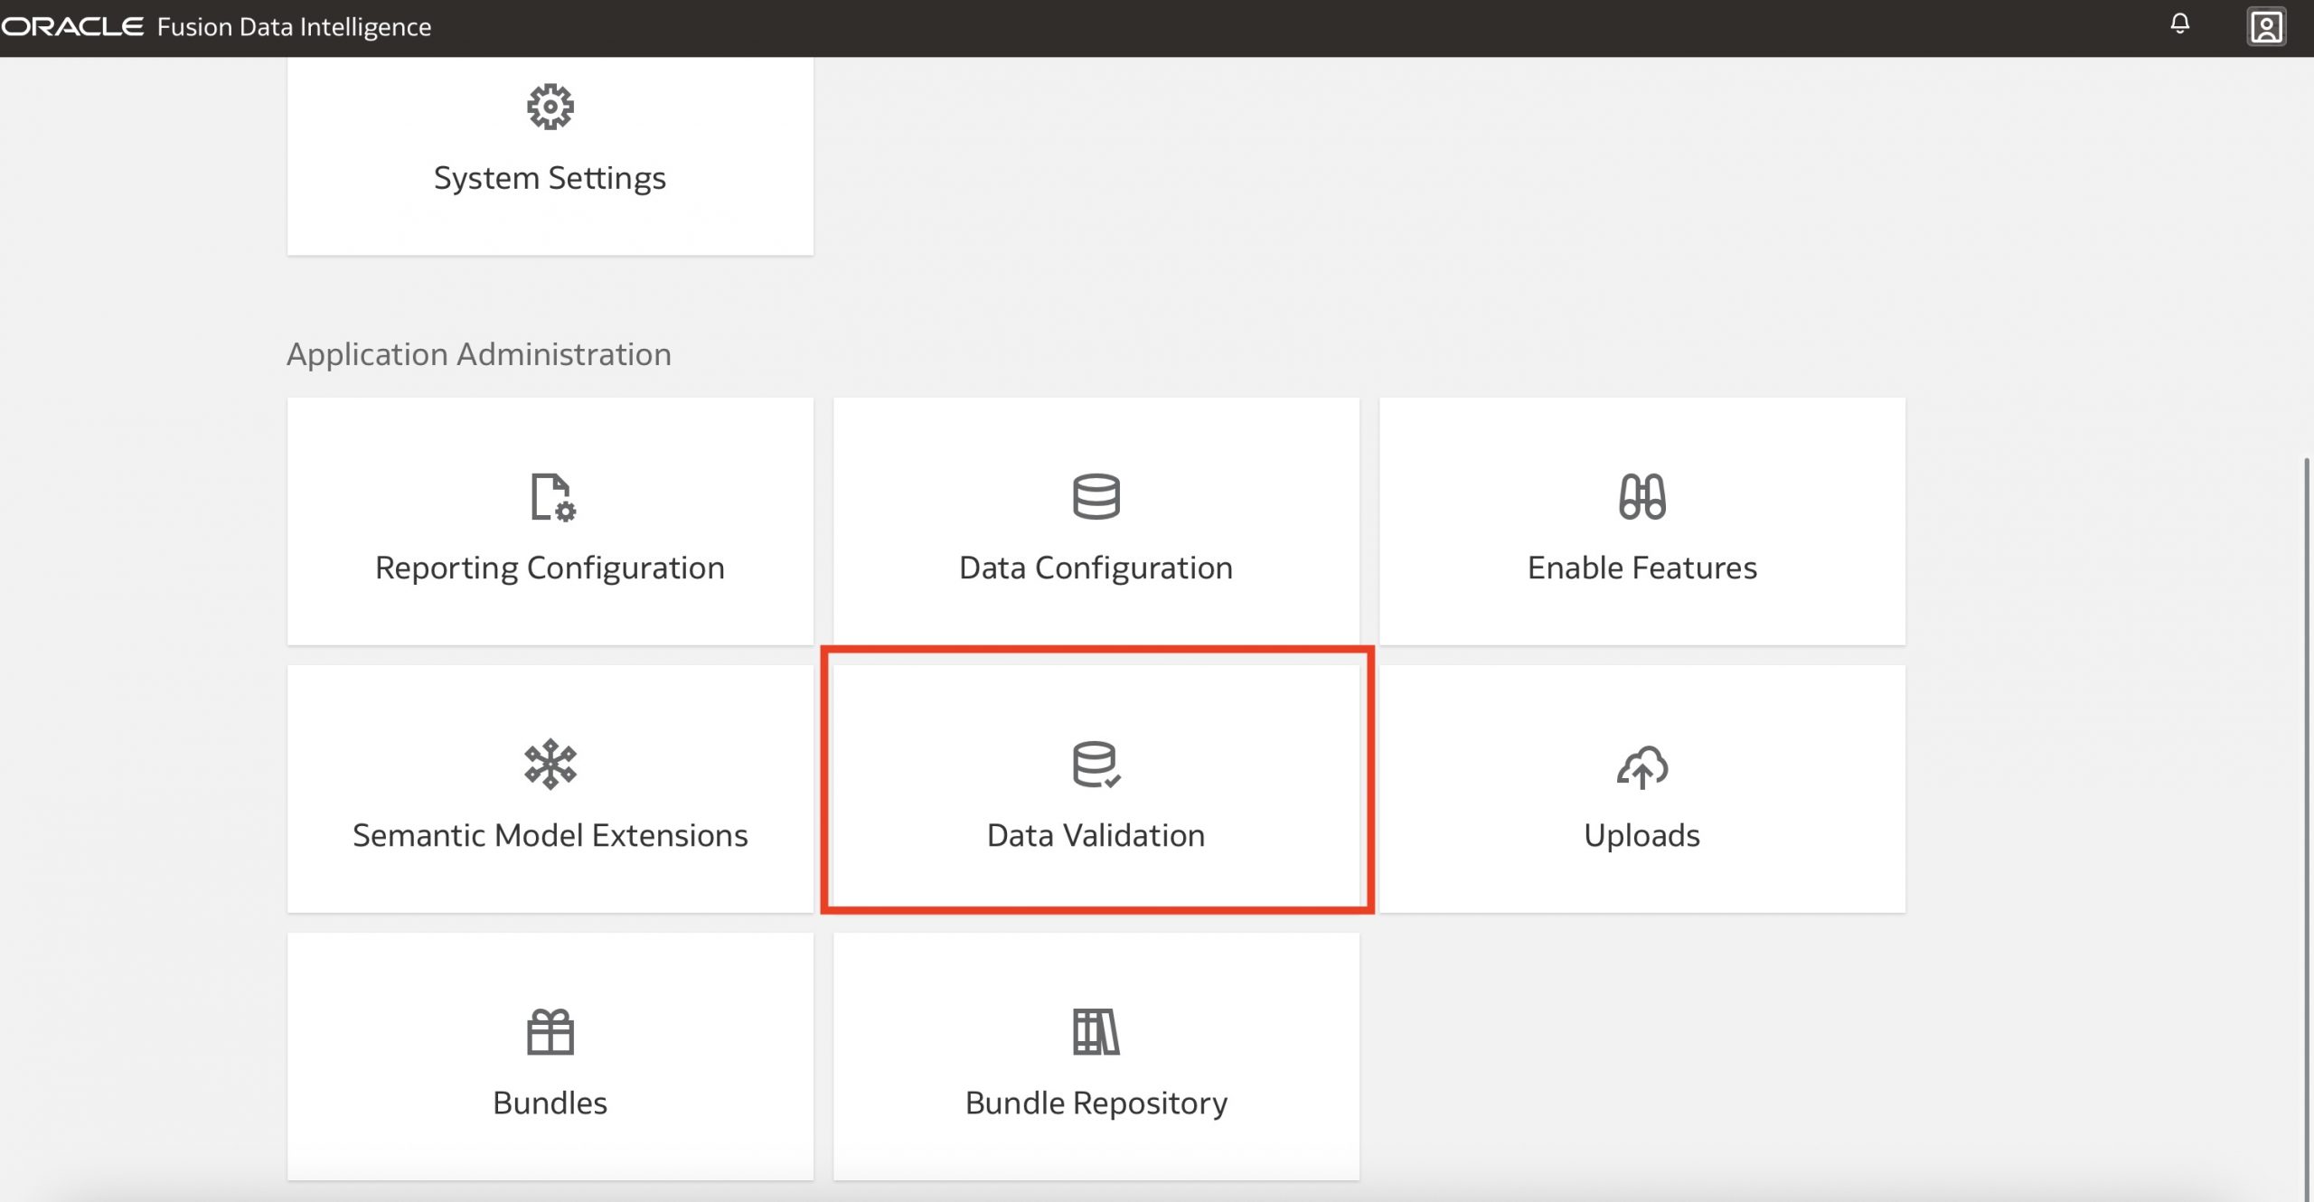The width and height of the screenshot is (2314, 1202).
Task: Click the Data Configuration database icon
Action: click(x=1096, y=496)
